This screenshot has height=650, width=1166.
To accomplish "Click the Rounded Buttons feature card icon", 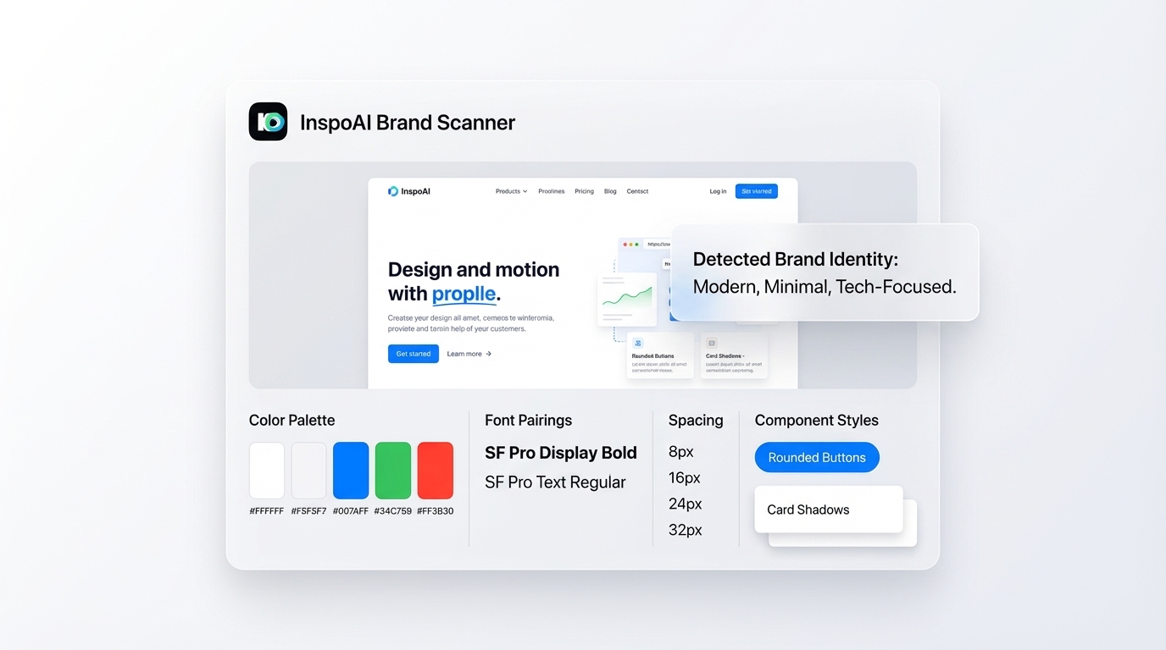I will pyautogui.click(x=638, y=343).
